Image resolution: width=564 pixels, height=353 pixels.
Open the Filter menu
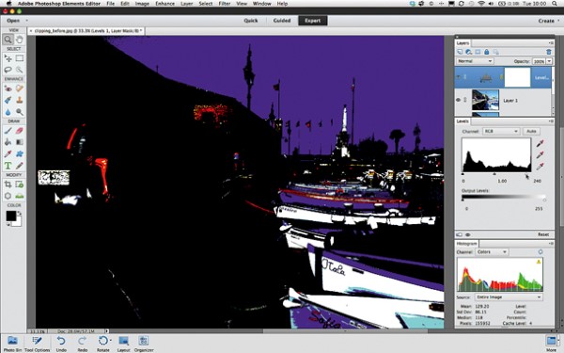[x=225, y=4]
